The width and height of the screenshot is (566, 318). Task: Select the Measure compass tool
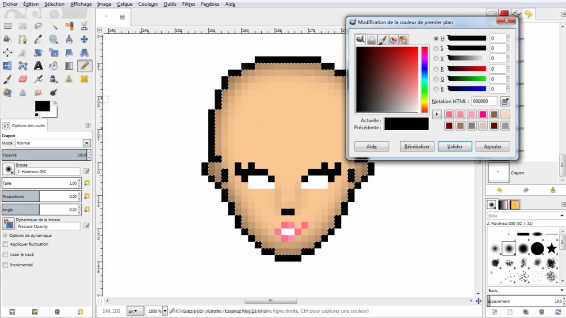[69, 39]
